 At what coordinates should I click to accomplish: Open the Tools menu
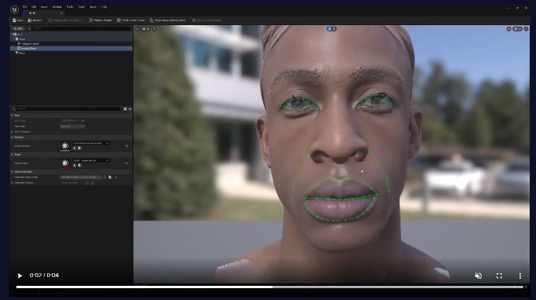coord(69,6)
